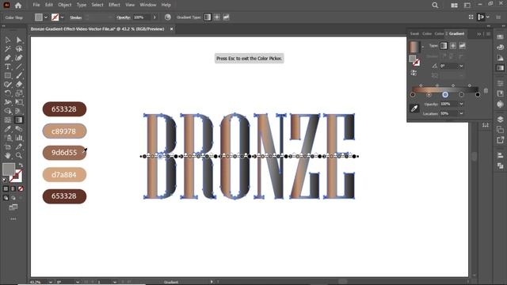Open panel options menu in Gradient panel

point(489,34)
